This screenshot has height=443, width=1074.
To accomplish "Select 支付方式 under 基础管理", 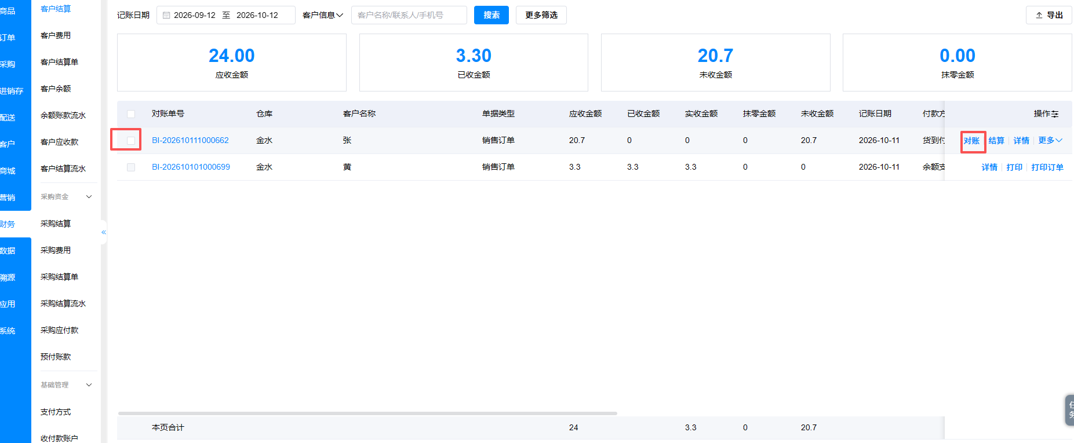I will pyautogui.click(x=56, y=412).
